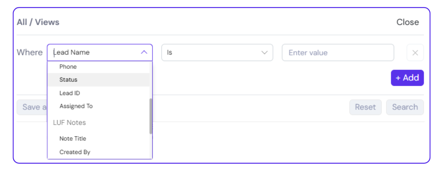This screenshot has width=446, height=169.
Task: Click the All / Views breadcrumb title
Action: (38, 22)
